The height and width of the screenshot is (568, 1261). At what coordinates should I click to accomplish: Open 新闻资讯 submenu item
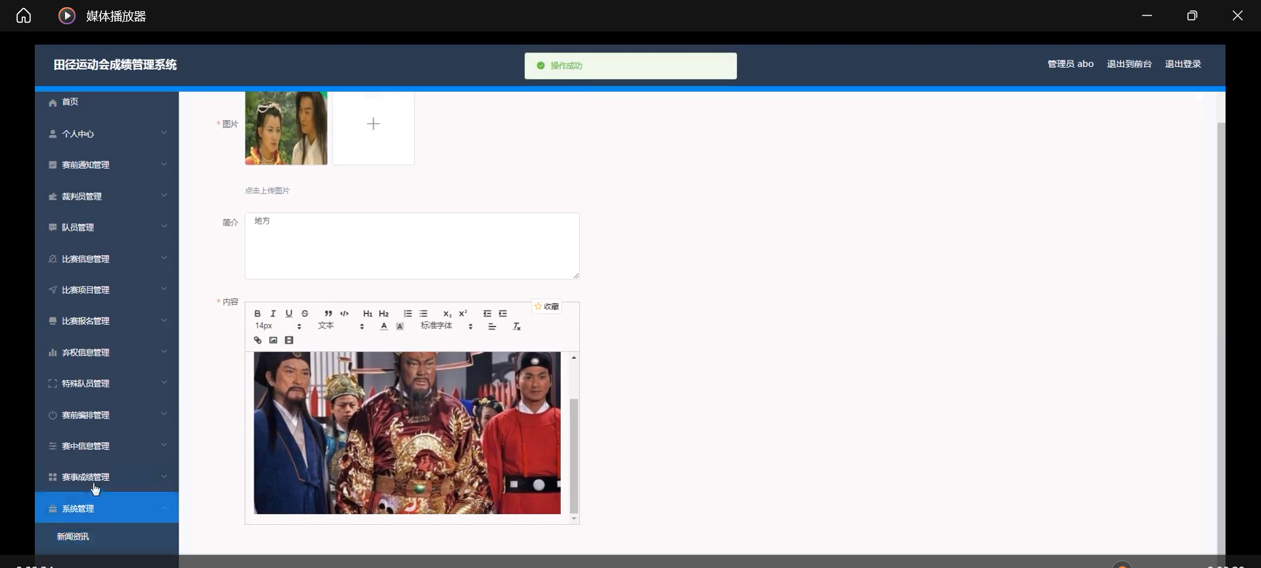tap(73, 537)
